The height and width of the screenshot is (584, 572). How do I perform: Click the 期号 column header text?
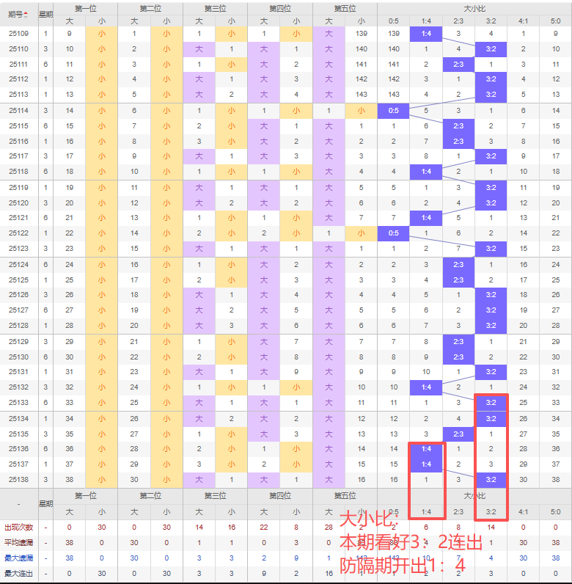tap(15, 15)
